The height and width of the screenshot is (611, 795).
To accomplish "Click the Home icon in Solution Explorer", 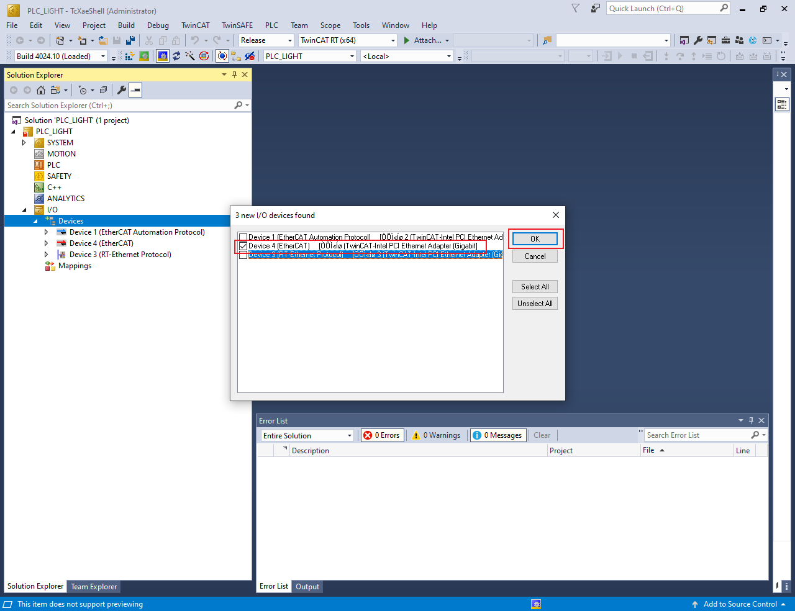I will click(x=41, y=90).
